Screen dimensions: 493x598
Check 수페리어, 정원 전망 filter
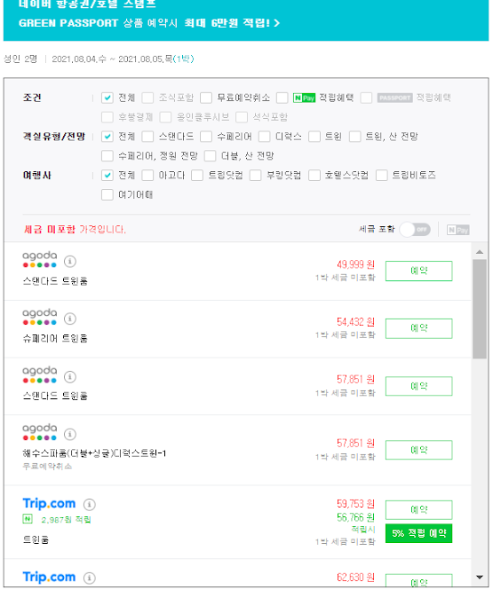coord(107,155)
